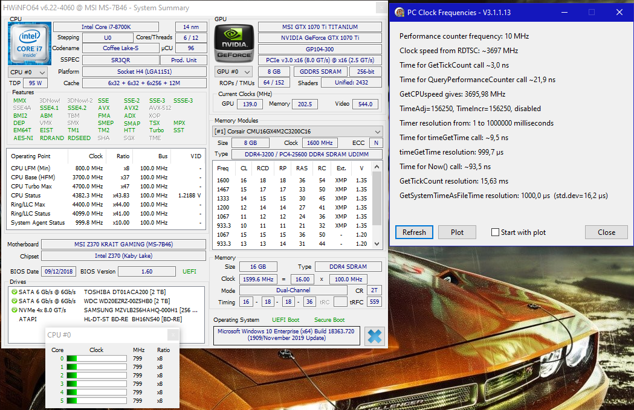Click the Ring/LLC Max row
Image resolution: width=634 pixels, height=410 pixels.
pos(106,204)
